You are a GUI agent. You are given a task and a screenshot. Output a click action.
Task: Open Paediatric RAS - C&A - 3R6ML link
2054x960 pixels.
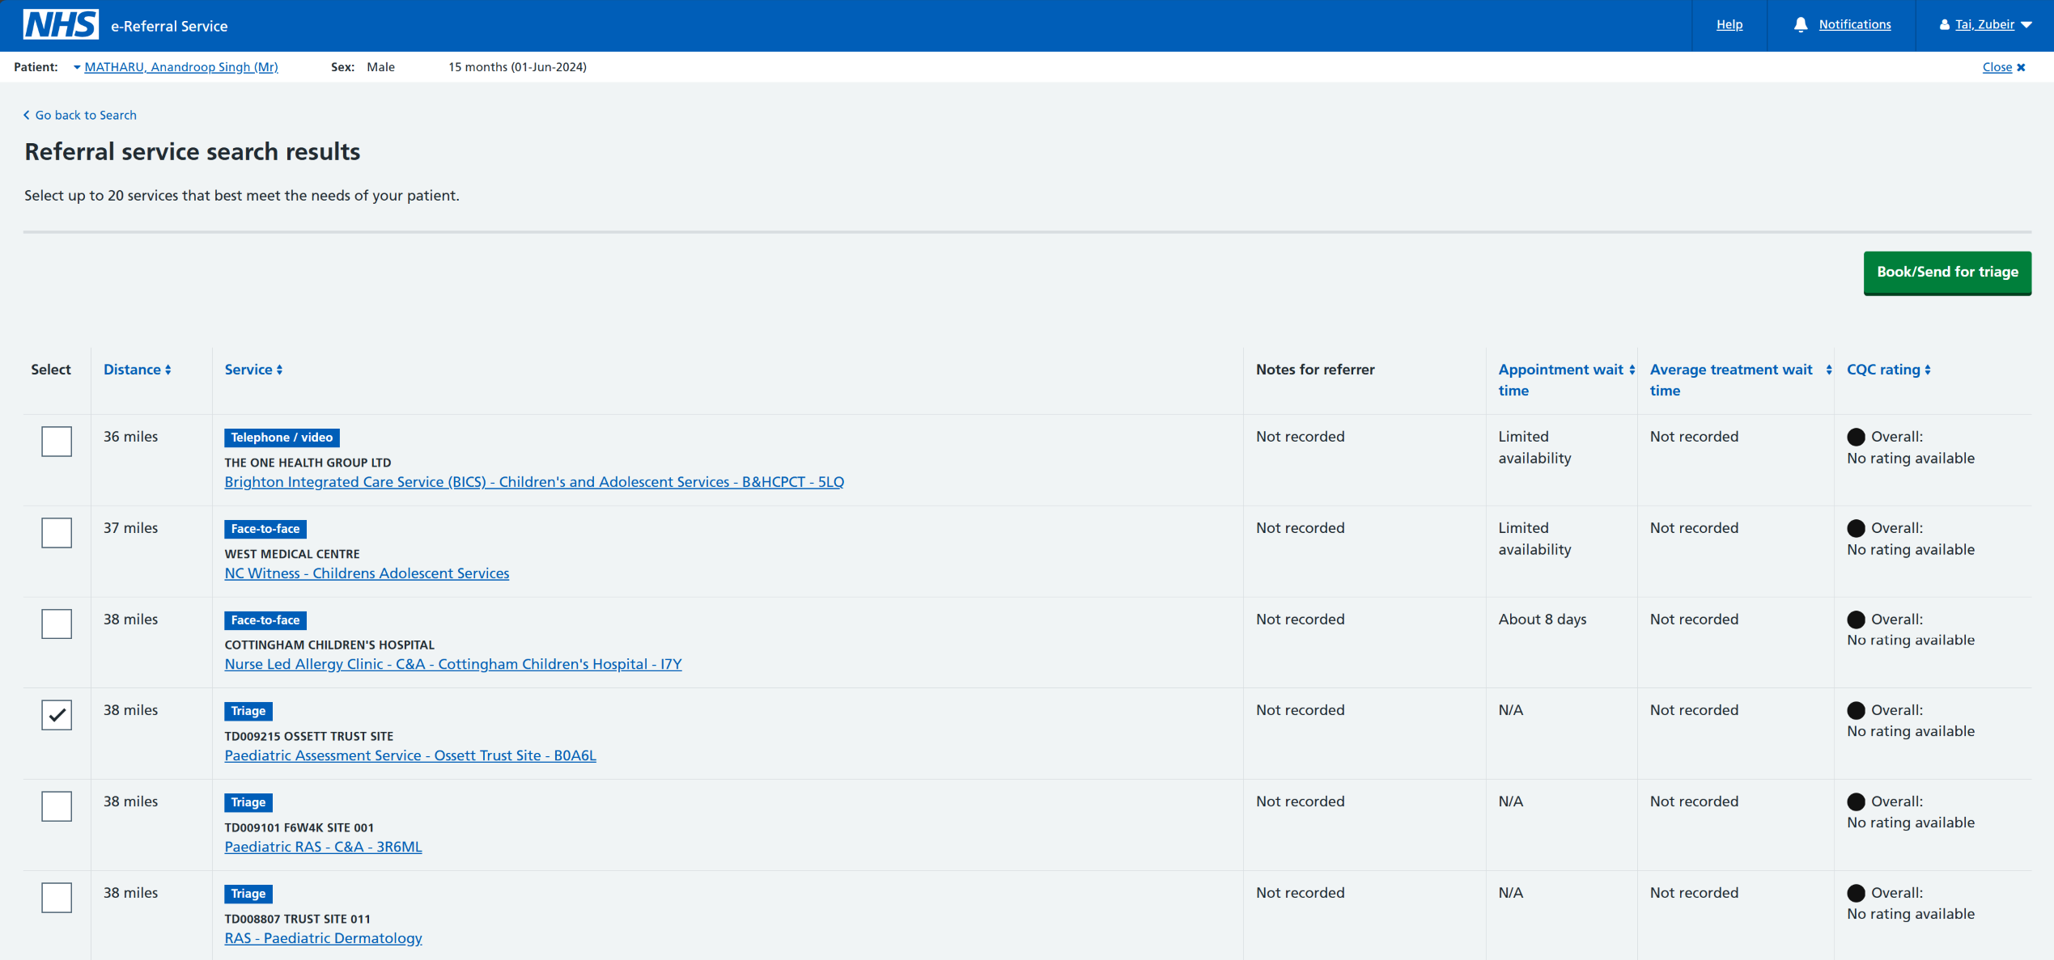(x=323, y=847)
